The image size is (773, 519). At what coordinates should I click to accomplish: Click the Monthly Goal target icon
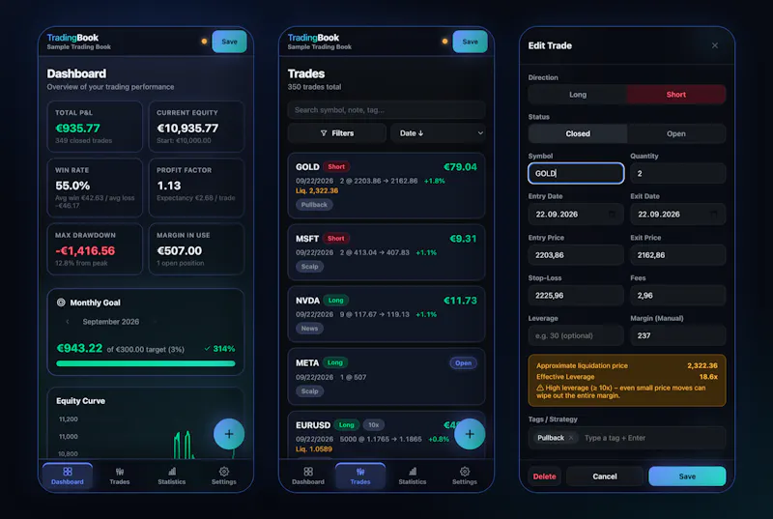[61, 303]
